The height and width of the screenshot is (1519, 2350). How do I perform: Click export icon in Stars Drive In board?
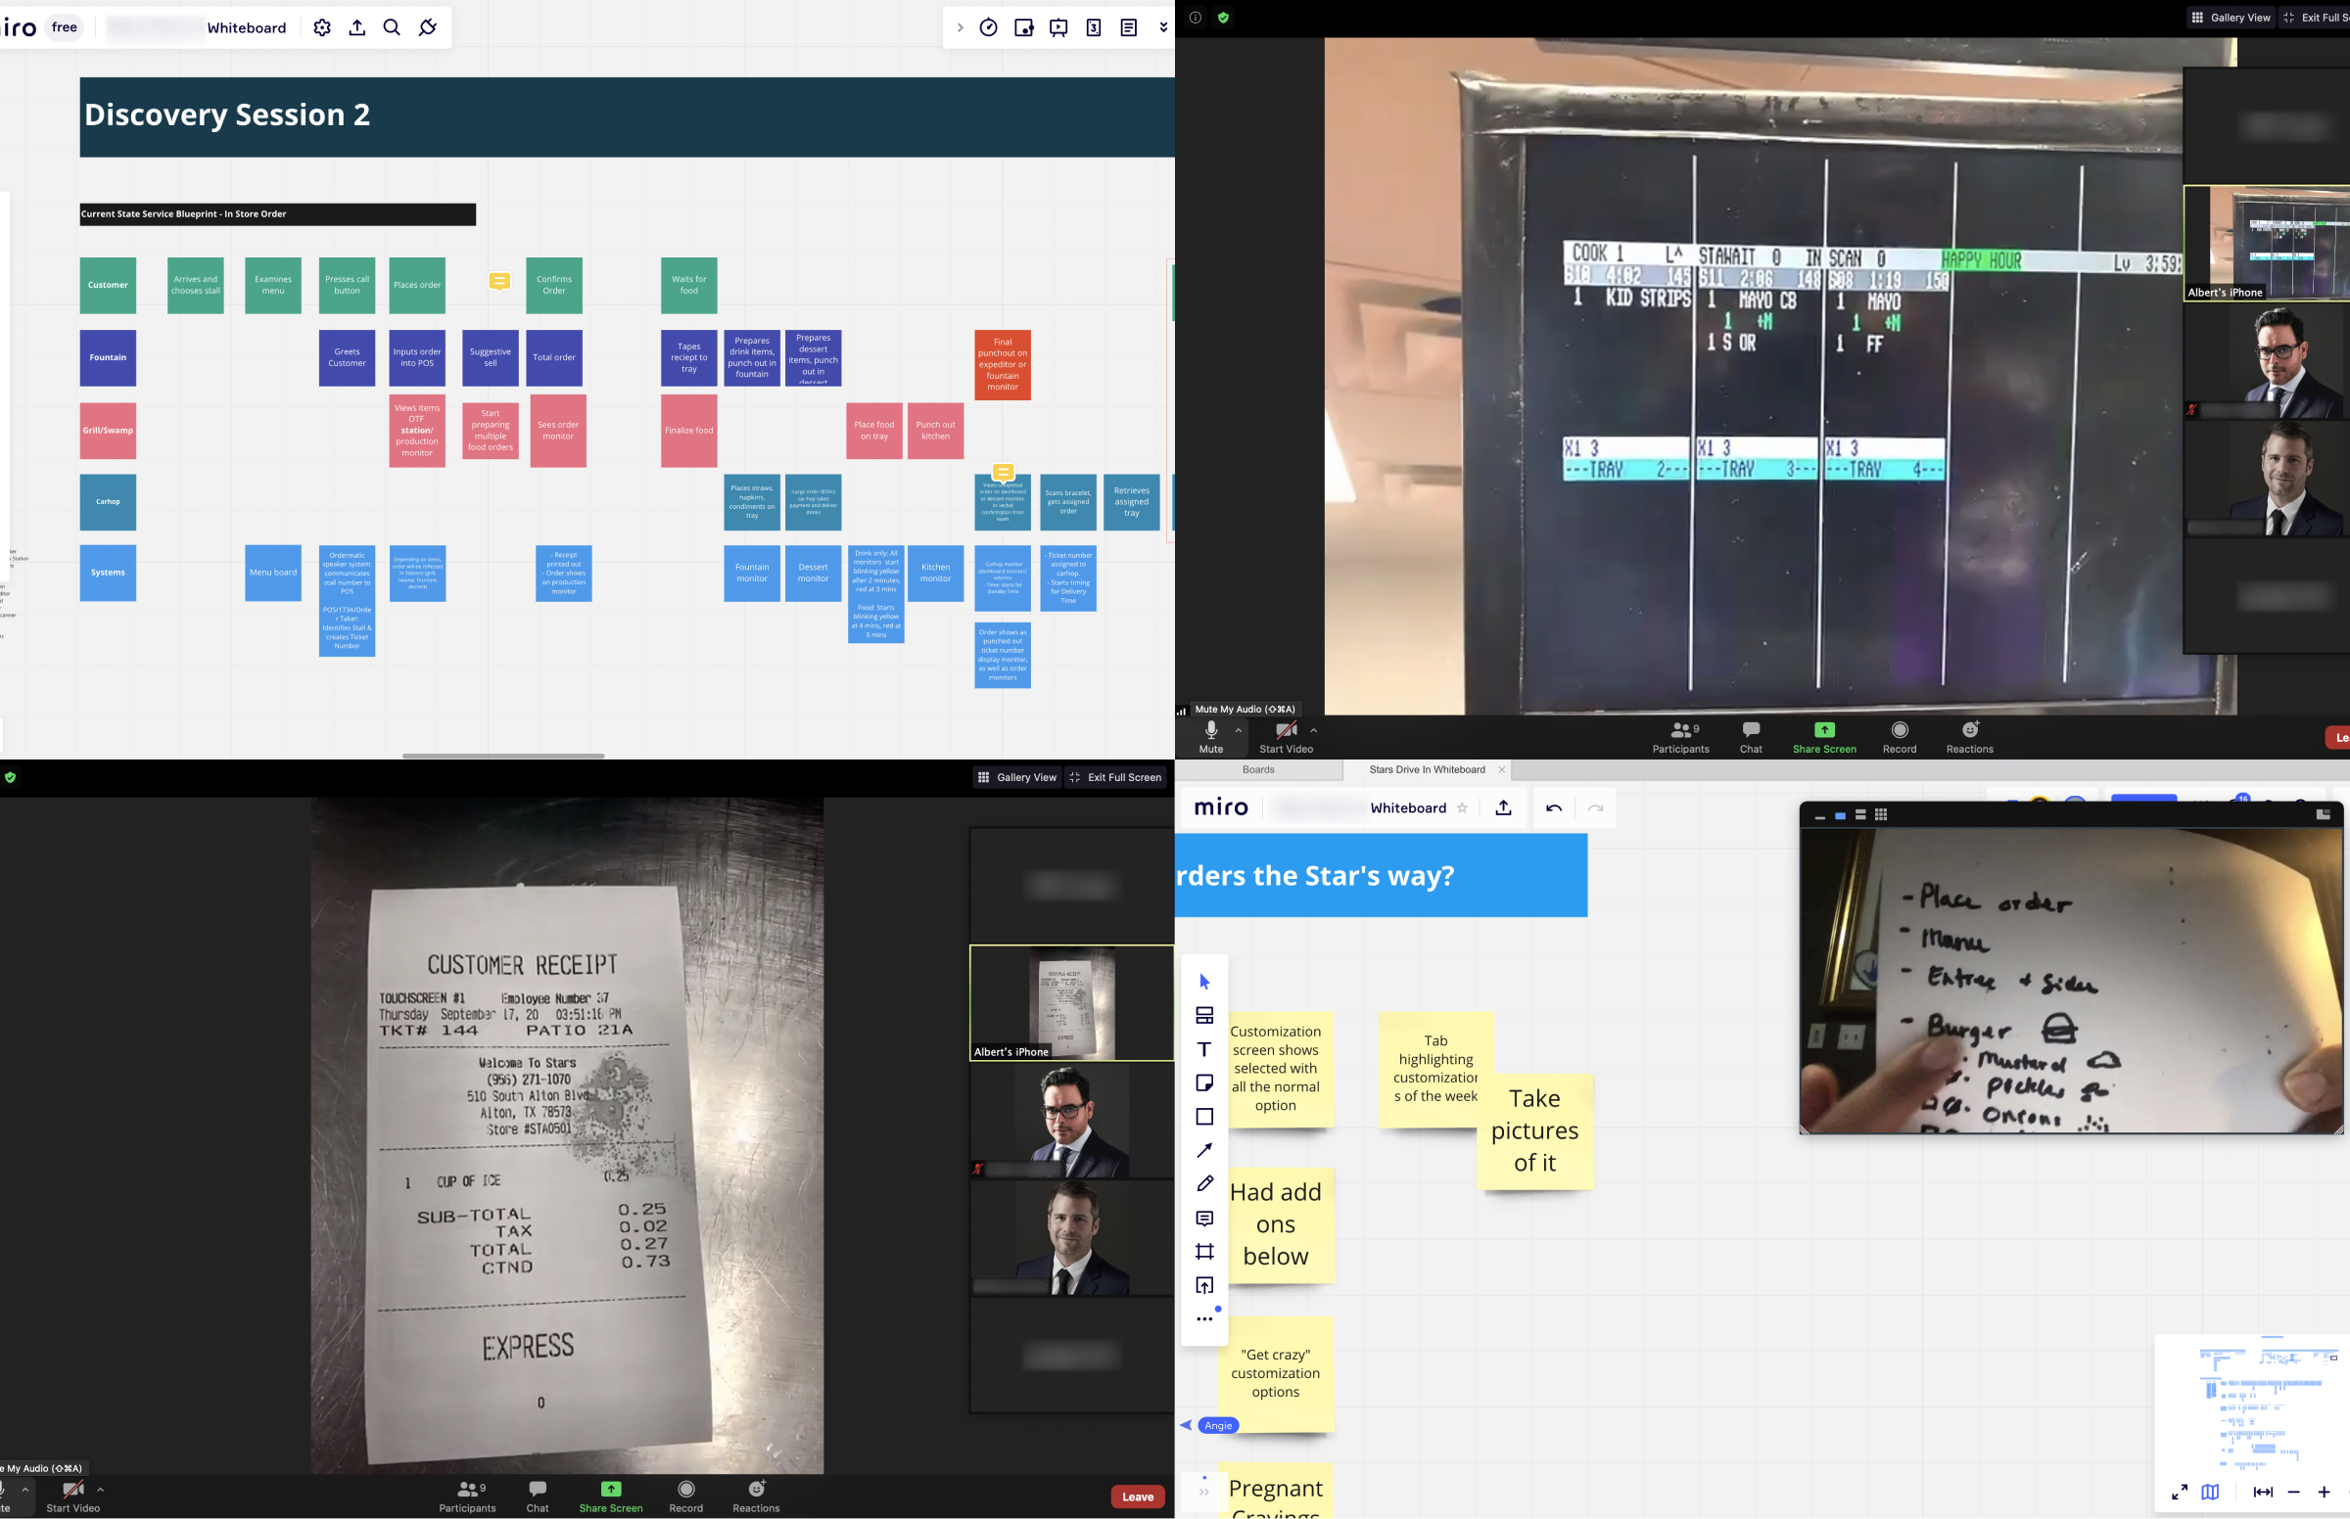pyautogui.click(x=1504, y=807)
